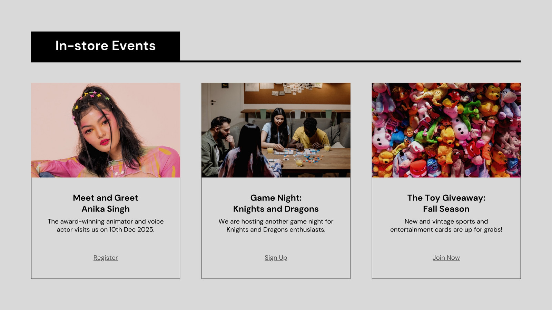Select the bold 'Knights and Dragons' heading

[276, 209]
